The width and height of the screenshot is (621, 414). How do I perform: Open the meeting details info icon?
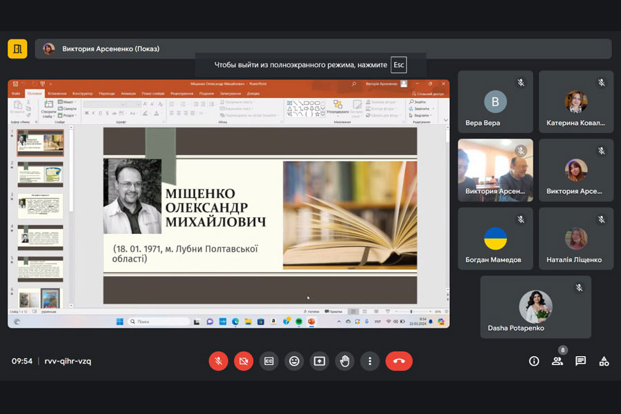(x=533, y=361)
